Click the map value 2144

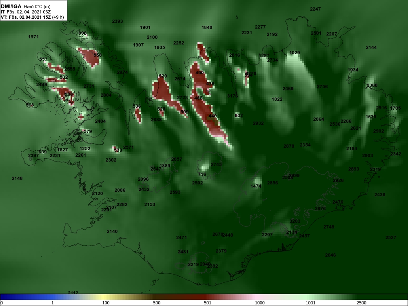(371, 47)
